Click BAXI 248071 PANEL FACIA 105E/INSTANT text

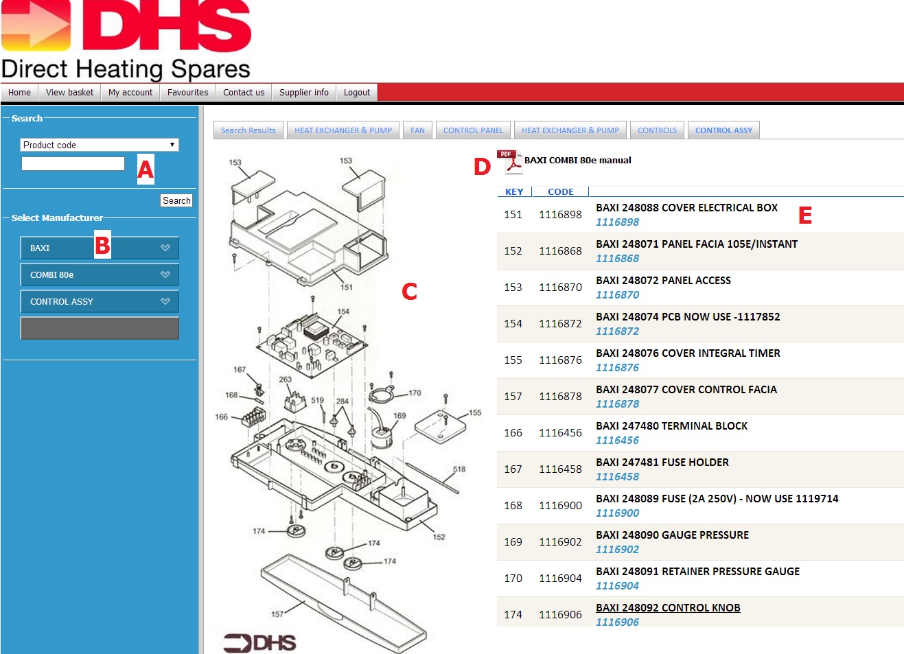(x=697, y=244)
